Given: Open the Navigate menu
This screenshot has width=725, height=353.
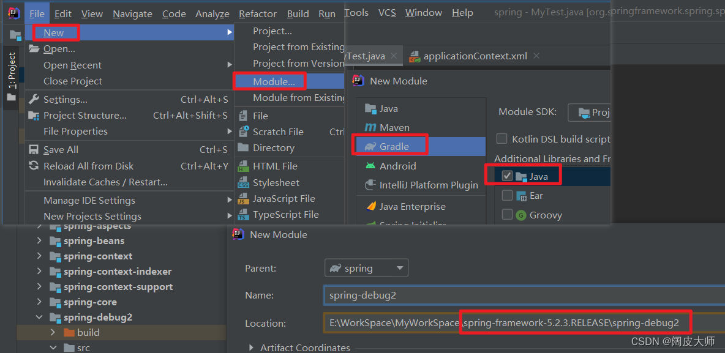Looking at the screenshot, I should pos(132,14).
